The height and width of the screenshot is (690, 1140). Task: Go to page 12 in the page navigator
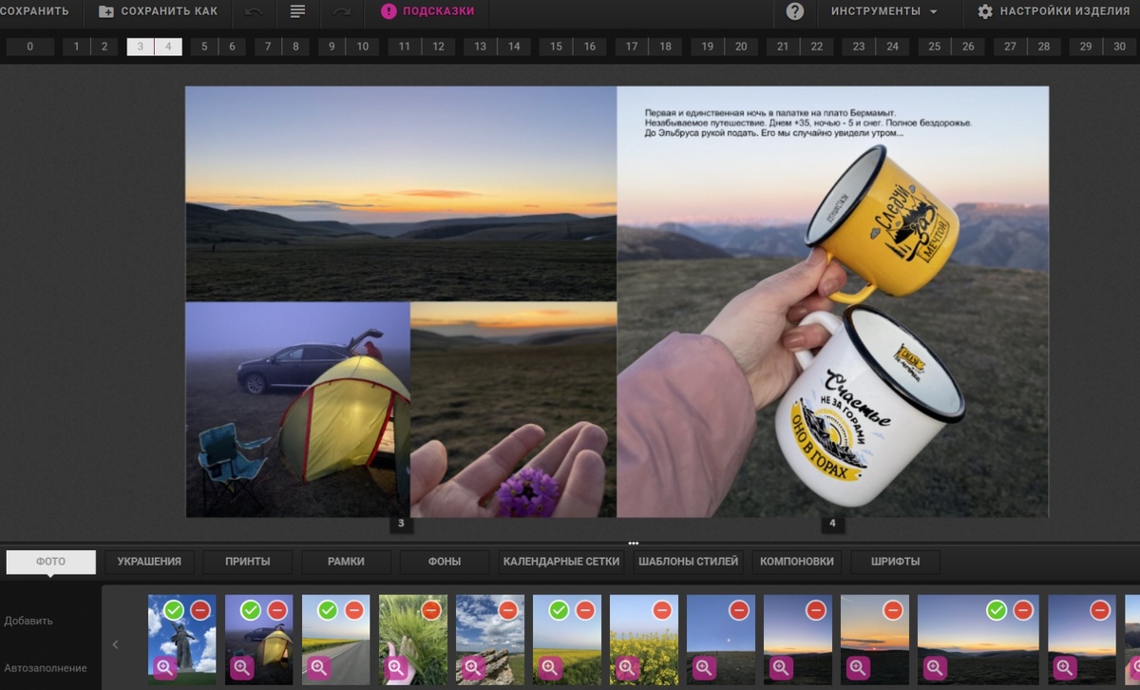click(438, 47)
